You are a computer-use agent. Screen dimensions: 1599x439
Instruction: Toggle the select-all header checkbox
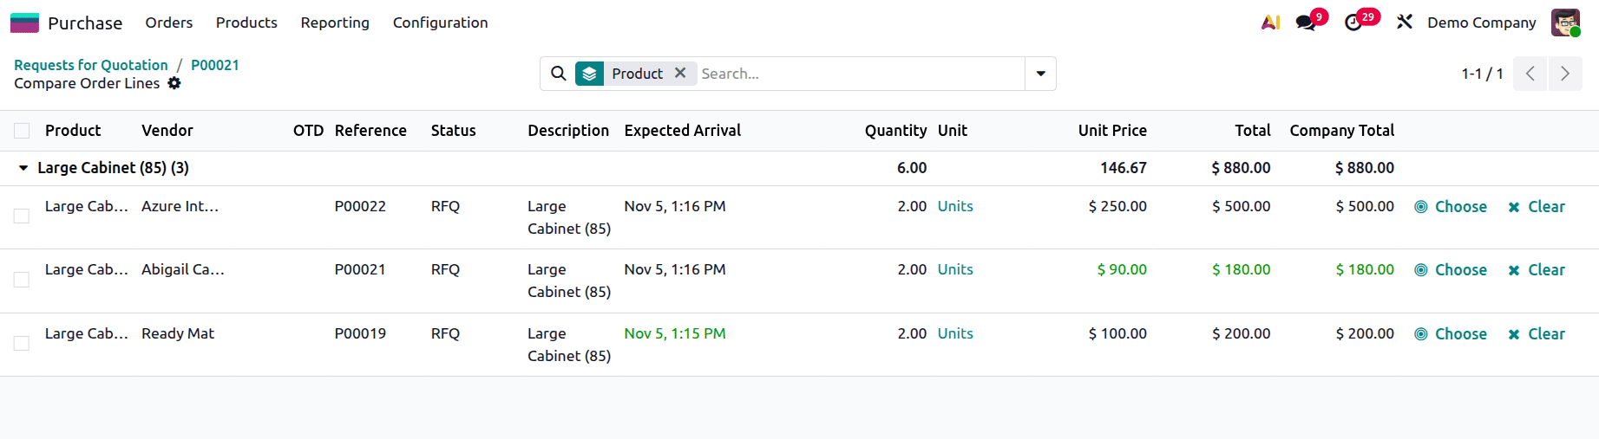22,131
